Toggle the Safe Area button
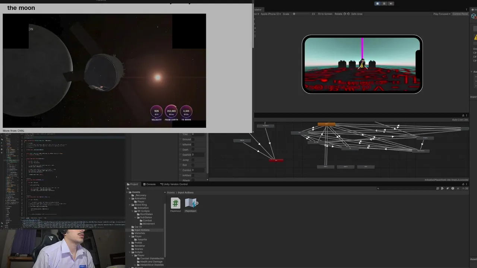Image resolution: width=477 pixels, height=268 pixels. pyautogui.click(x=357, y=14)
